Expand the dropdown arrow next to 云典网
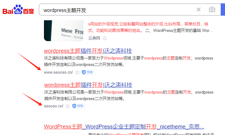Image resolution: width=225 pixels, height=135 pixels. 105,38
